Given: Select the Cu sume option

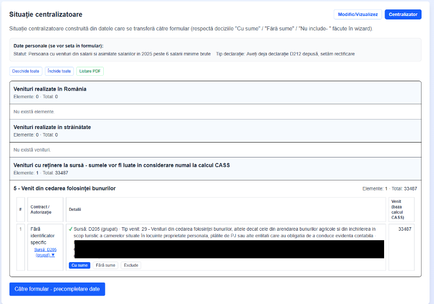Looking at the screenshot, I should click(x=80, y=265).
